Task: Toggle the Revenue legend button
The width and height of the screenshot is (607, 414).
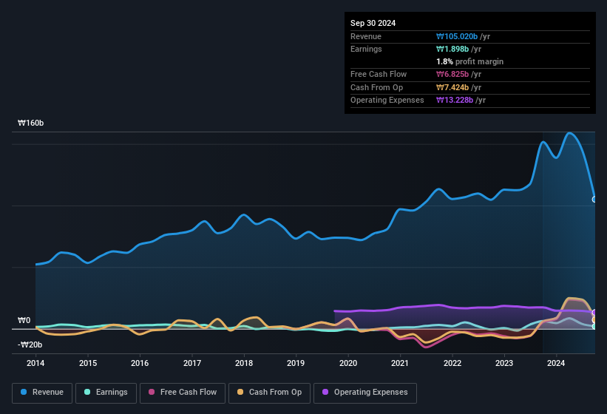Action: point(42,393)
